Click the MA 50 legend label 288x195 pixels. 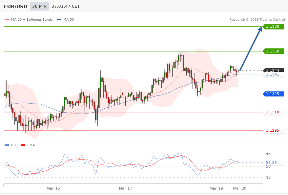tap(68, 19)
